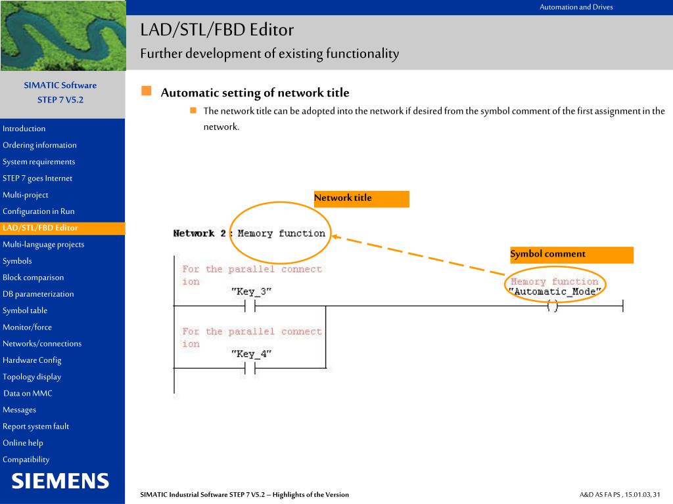Click the Automatic_Mode output coil symbol
Viewport: 673px width, 504px height.
[552, 306]
